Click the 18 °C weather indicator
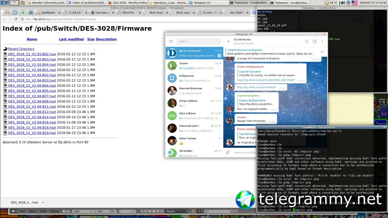 click(x=330, y=3)
